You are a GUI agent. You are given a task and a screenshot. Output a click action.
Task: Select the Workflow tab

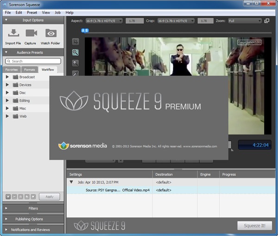(x=48, y=70)
